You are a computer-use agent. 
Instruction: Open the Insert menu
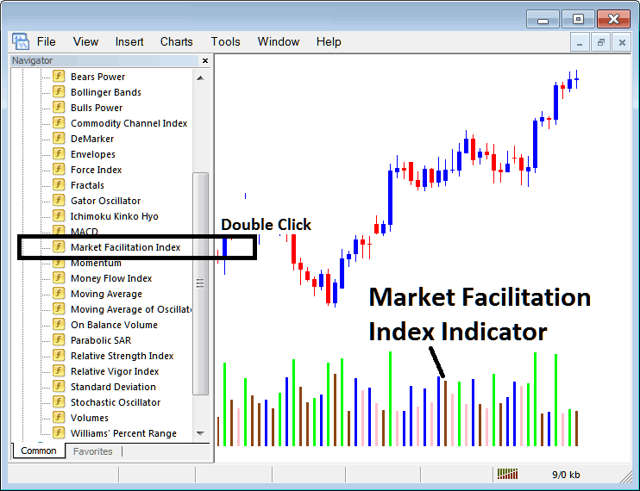point(129,41)
